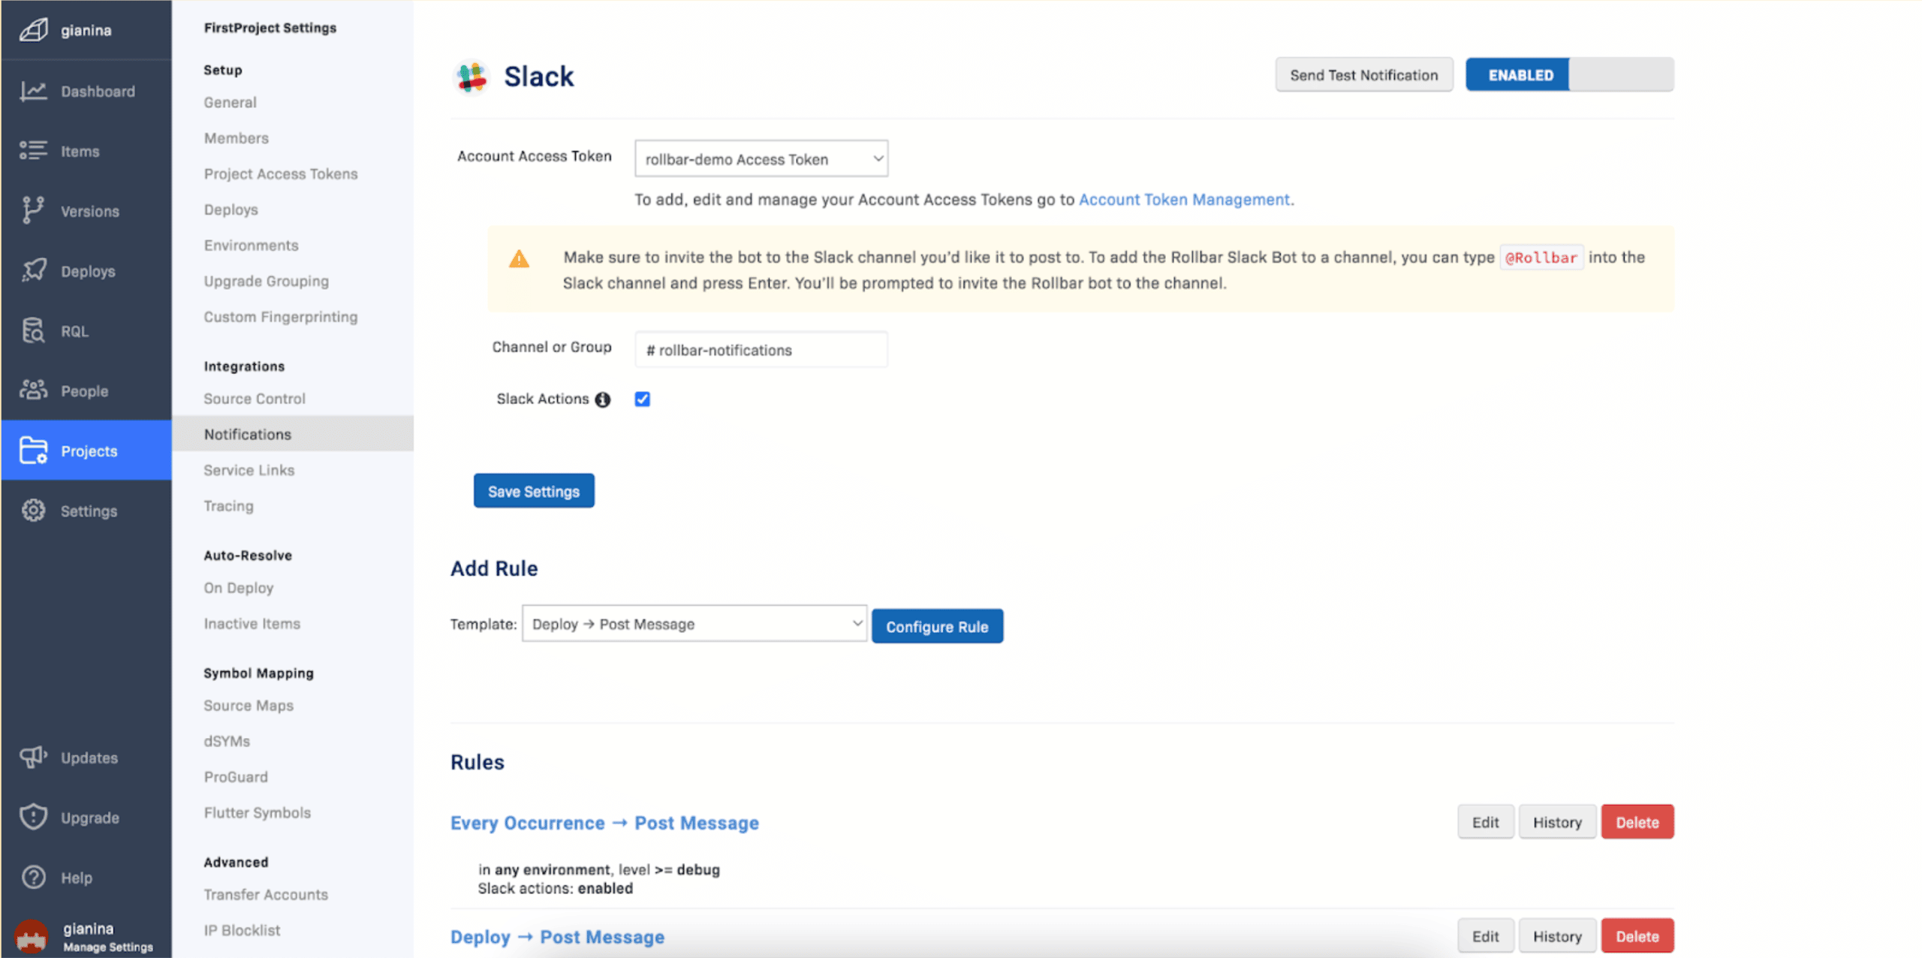
Task: Open Tracing integration page
Action: (229, 506)
